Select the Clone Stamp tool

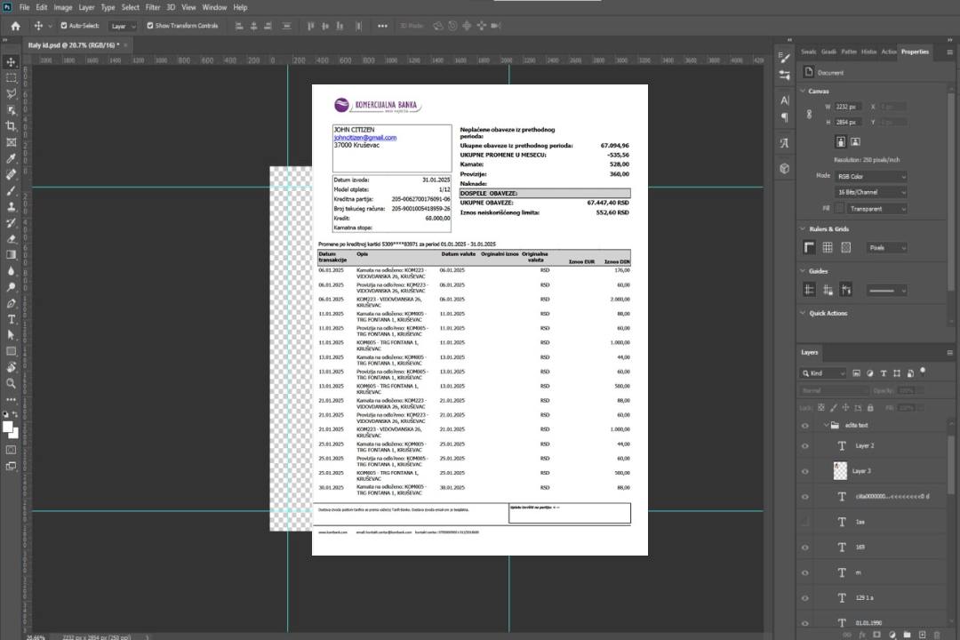coord(11,206)
